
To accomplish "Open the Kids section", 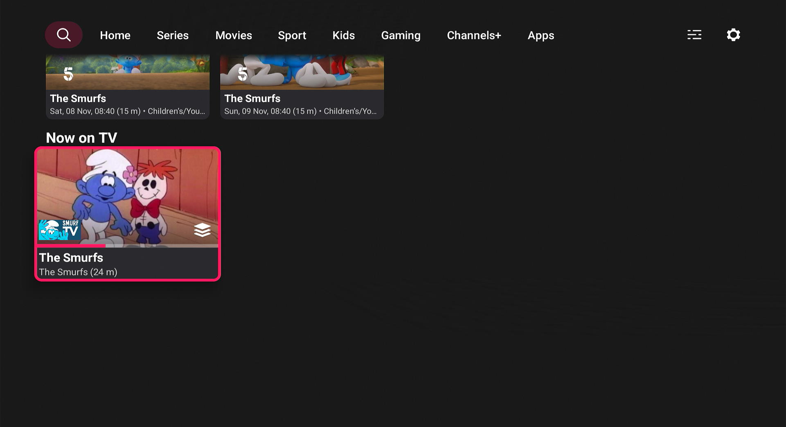I will click(x=343, y=35).
